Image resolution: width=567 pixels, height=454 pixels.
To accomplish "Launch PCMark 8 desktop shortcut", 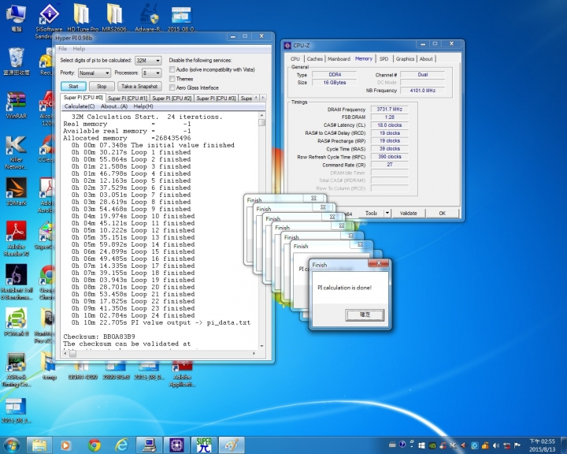I will coord(17,322).
